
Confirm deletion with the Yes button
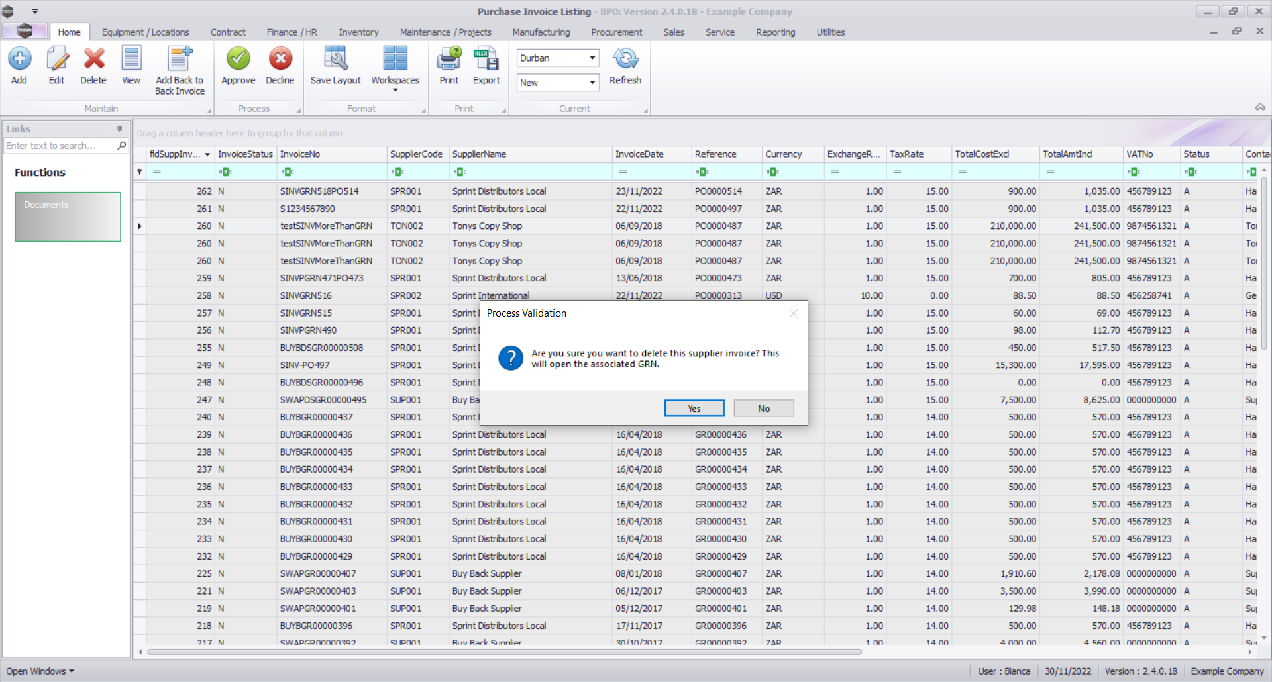click(694, 409)
